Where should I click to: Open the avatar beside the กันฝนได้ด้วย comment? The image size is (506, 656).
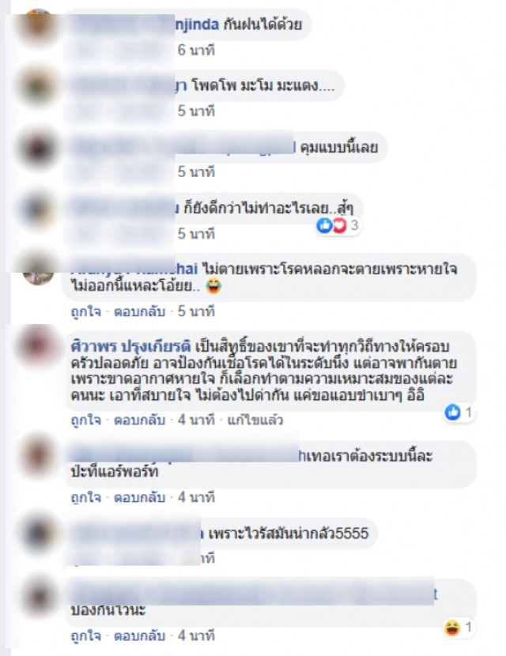(x=38, y=25)
